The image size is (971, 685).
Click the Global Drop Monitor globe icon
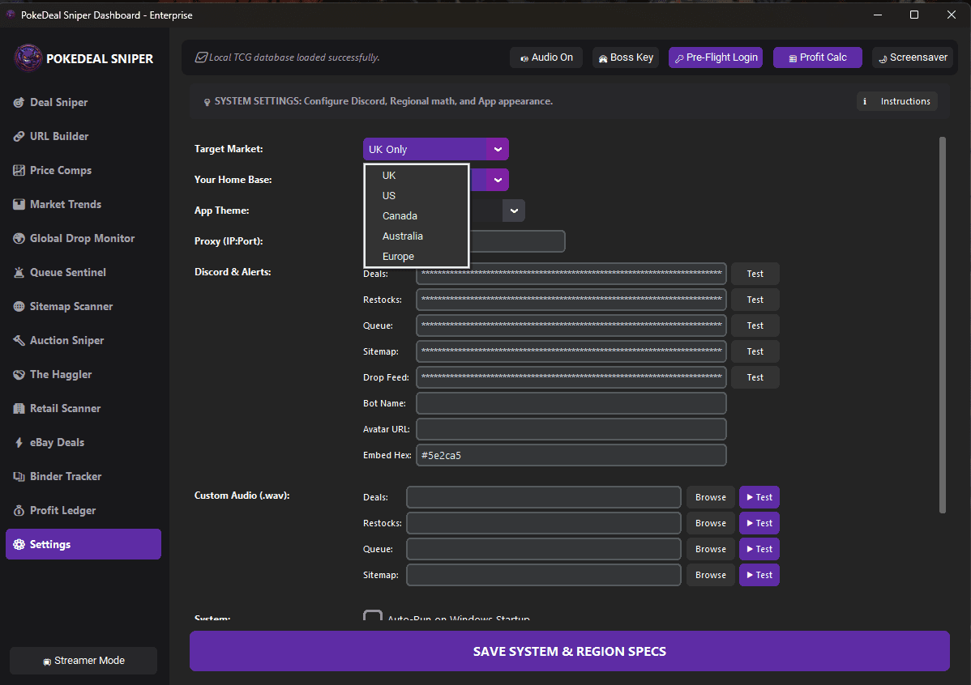(x=19, y=239)
